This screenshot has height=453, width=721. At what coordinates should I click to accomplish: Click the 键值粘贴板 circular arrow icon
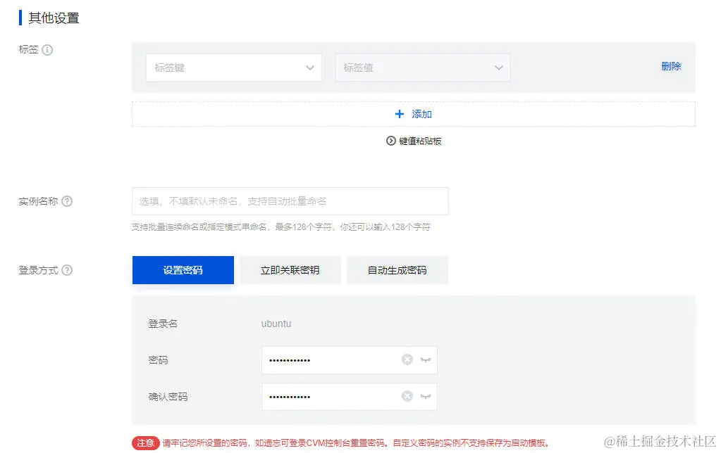pyautogui.click(x=390, y=141)
